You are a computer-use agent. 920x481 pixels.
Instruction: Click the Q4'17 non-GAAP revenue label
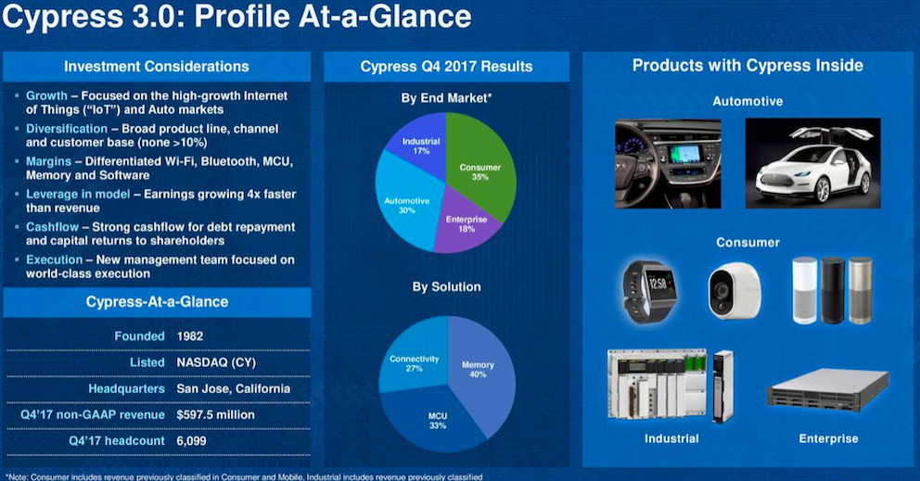93,414
